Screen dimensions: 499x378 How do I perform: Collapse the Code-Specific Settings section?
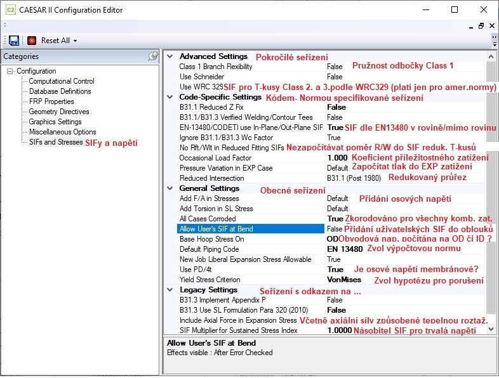pyautogui.click(x=170, y=97)
